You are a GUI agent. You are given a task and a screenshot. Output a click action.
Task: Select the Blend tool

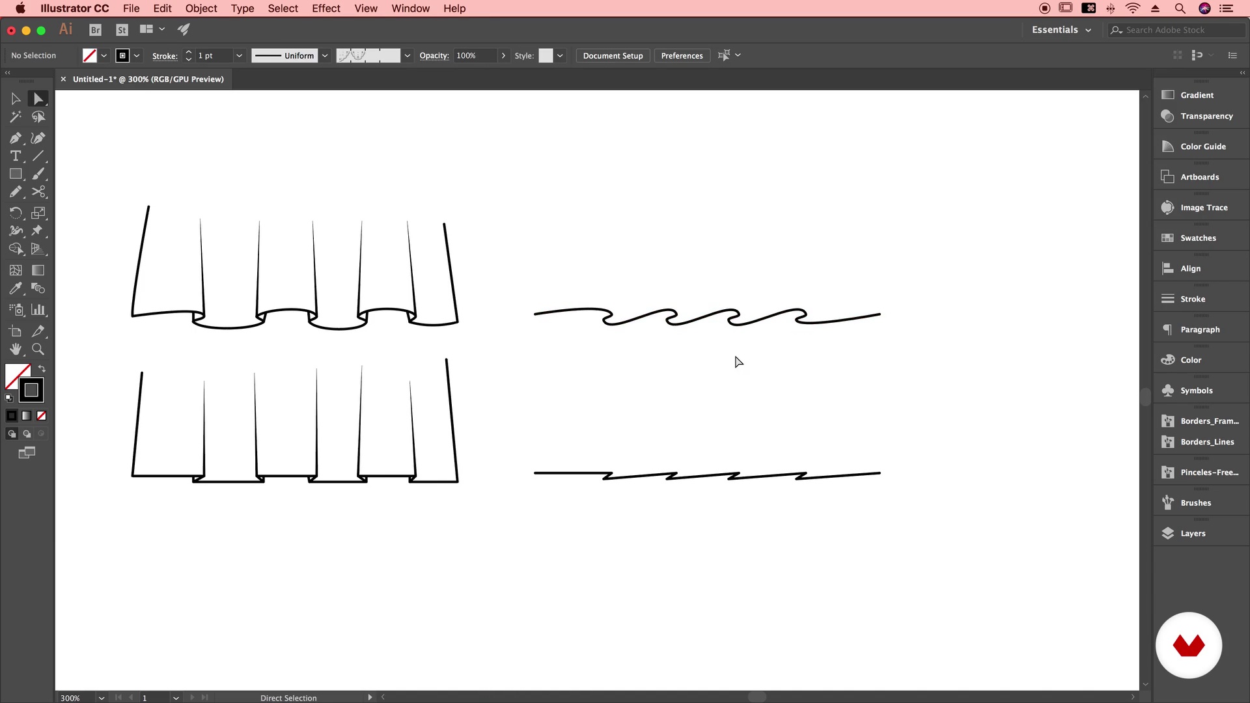[38, 288]
